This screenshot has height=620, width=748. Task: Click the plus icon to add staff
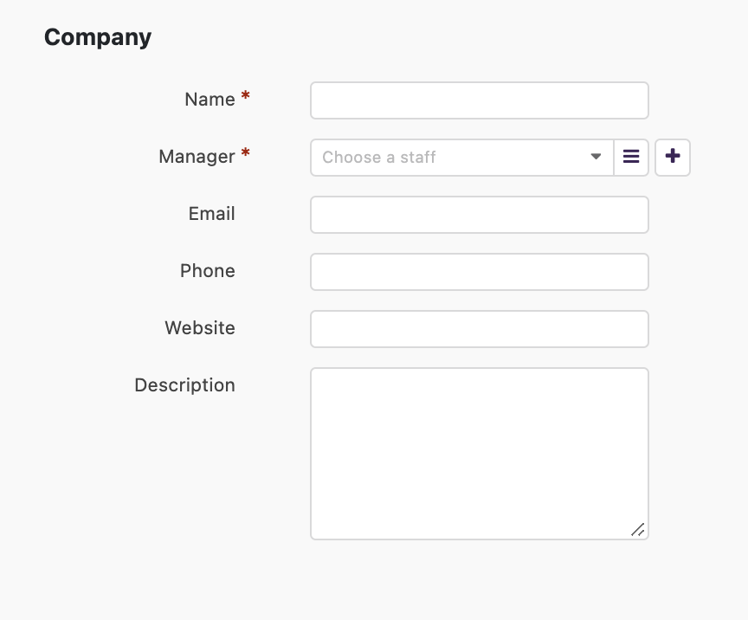[x=672, y=157]
